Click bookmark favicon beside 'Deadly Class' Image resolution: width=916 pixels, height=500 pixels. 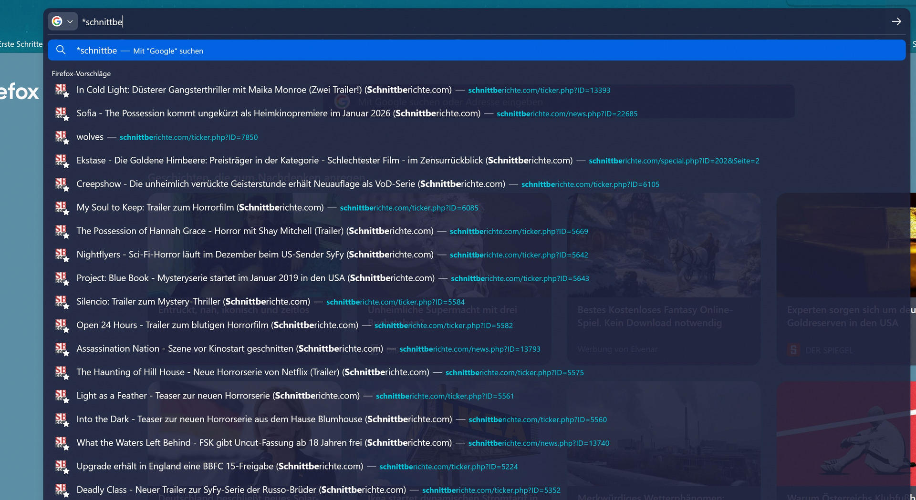point(62,490)
